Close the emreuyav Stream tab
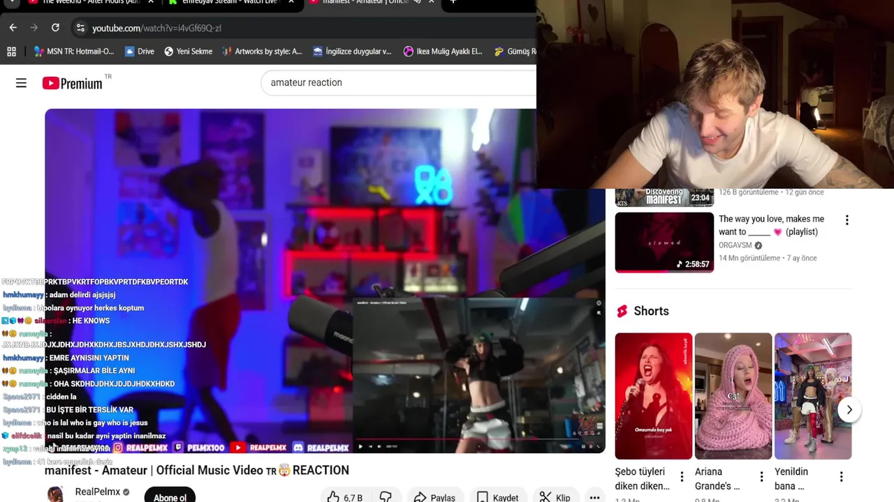894x502 pixels. click(x=291, y=2)
